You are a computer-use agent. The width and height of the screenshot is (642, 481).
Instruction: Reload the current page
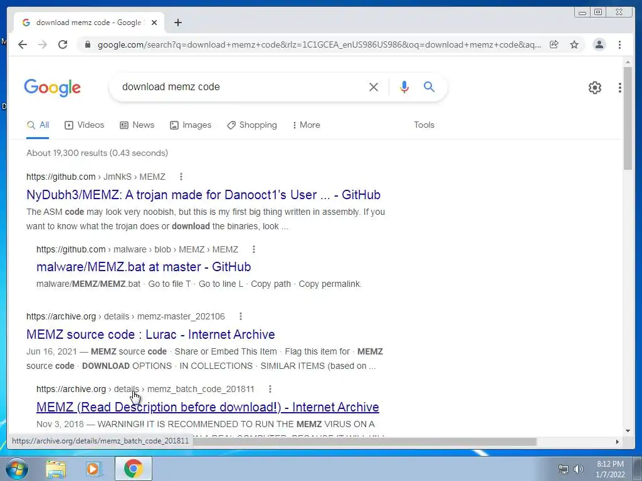63,44
